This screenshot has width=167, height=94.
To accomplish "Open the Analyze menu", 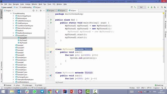I will click(28, 4).
